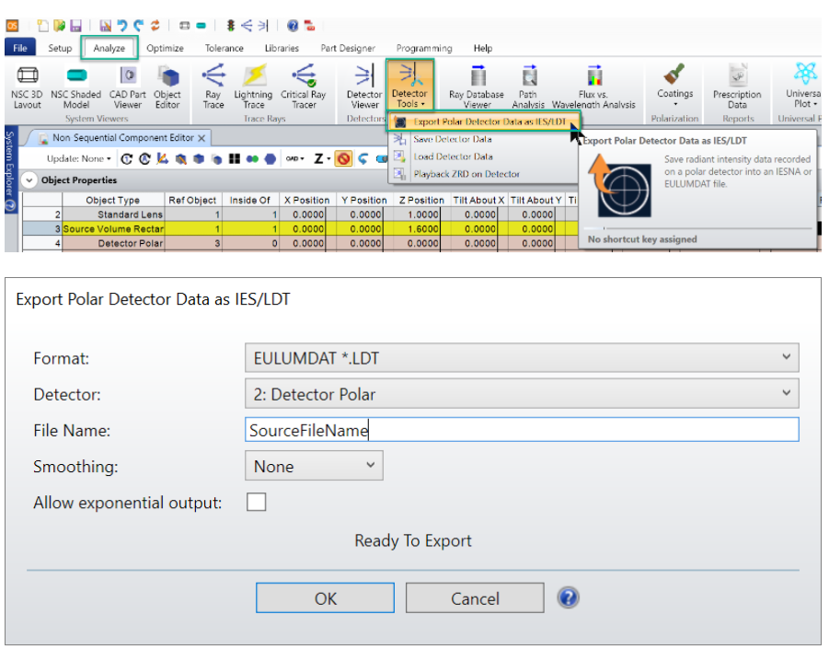The height and width of the screenshot is (661, 829).
Task: Open the Path Analysis tool
Action: point(528,87)
